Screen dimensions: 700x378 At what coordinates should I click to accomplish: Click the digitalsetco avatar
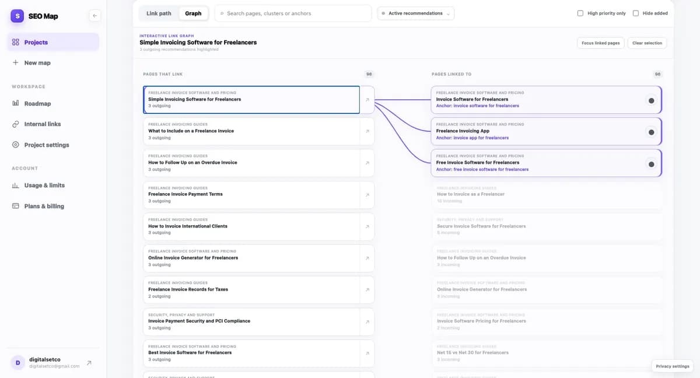point(17,363)
